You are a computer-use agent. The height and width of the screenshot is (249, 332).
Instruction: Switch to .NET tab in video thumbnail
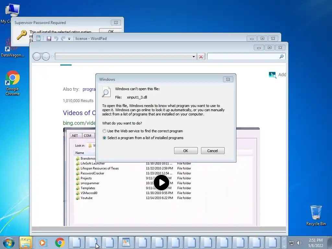[75, 136]
